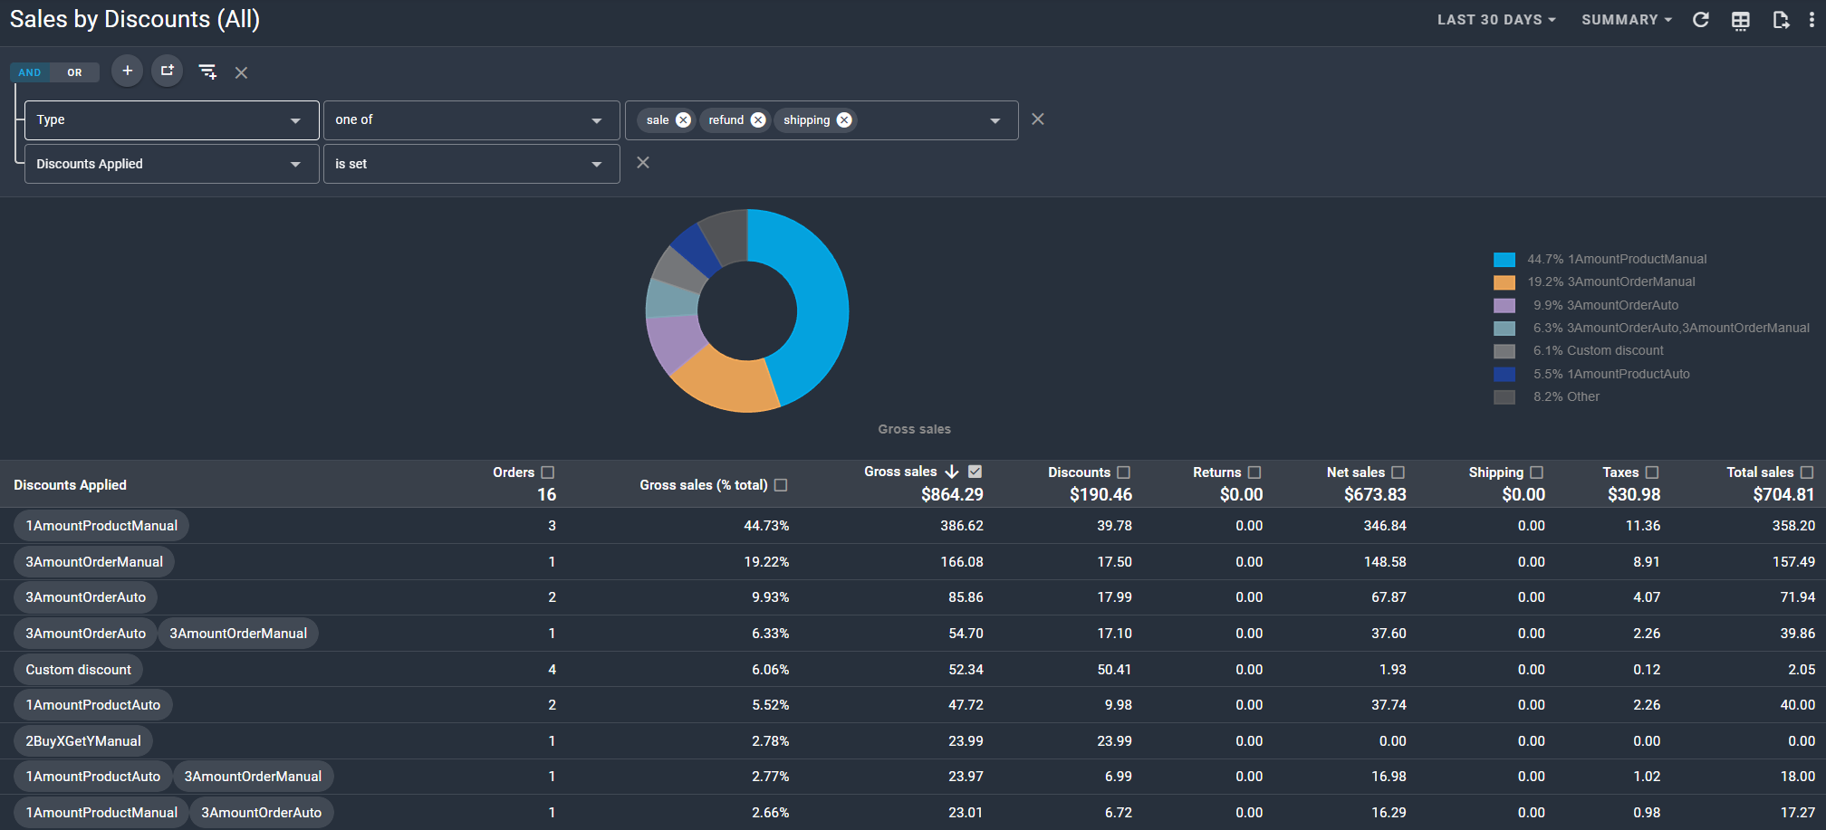
Task: Click the add filter group icon
Action: (167, 71)
